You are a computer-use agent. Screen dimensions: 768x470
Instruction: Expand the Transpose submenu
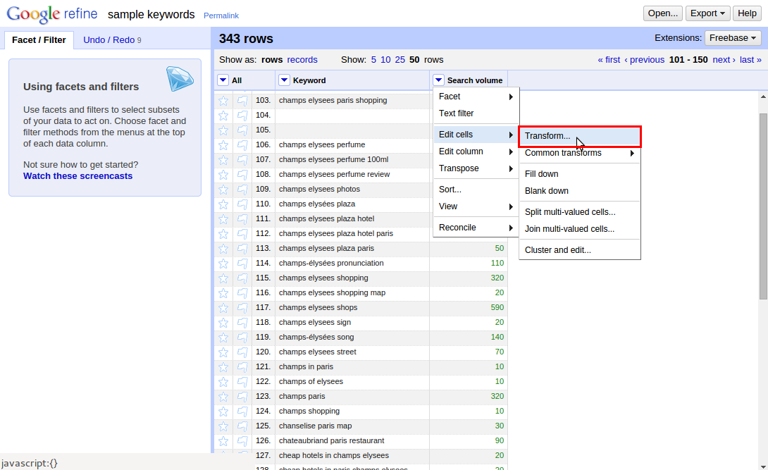pos(476,168)
